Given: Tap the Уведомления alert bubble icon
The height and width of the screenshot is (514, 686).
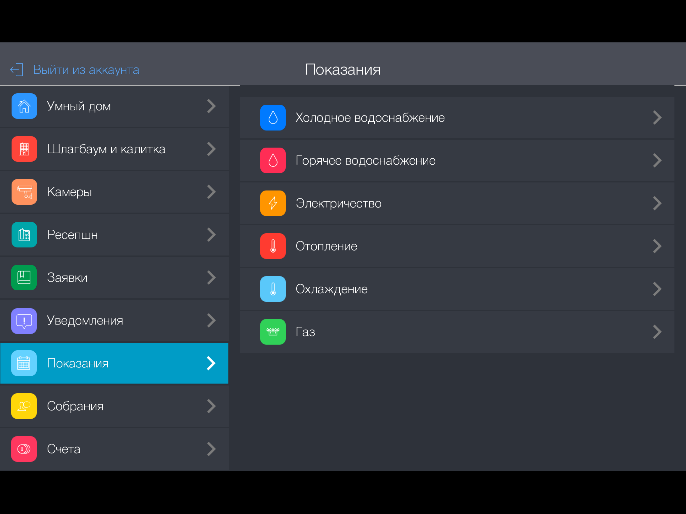Looking at the screenshot, I should (x=24, y=321).
